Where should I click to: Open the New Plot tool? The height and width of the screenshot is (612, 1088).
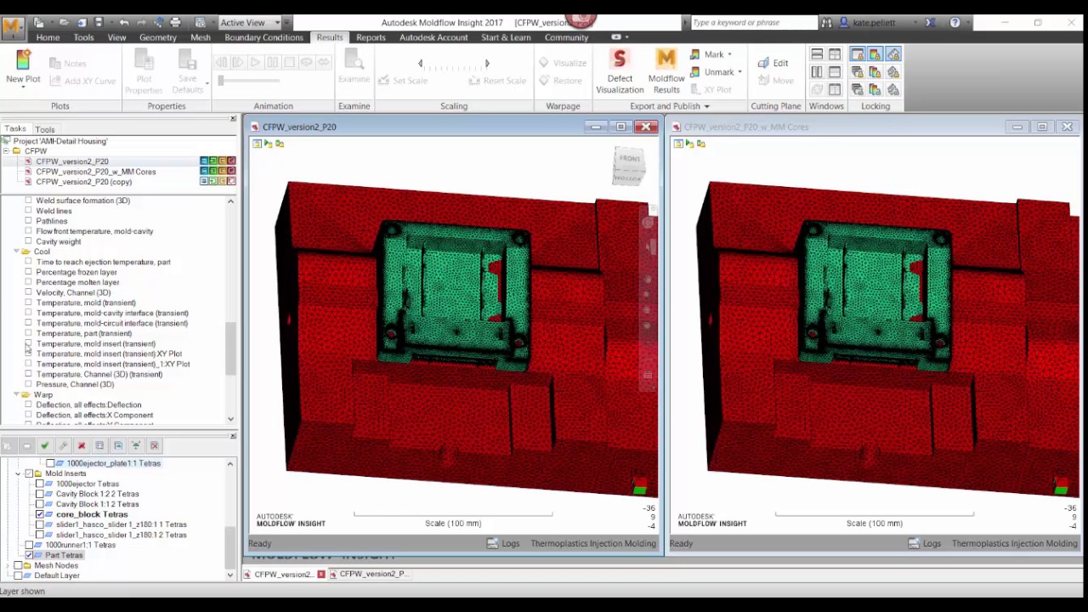[x=23, y=67]
